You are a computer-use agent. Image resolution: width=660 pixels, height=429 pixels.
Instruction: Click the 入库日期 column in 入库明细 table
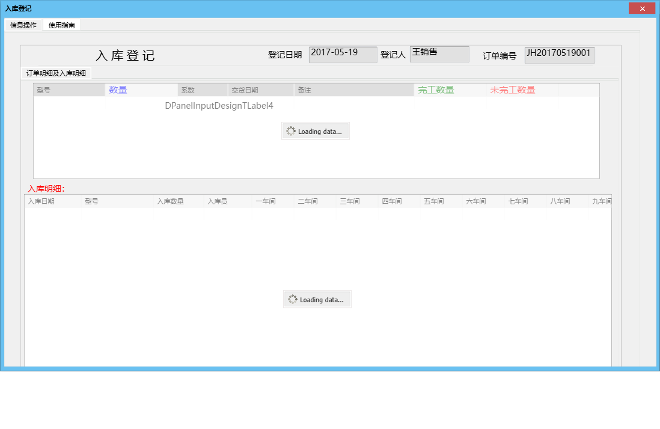click(x=41, y=201)
